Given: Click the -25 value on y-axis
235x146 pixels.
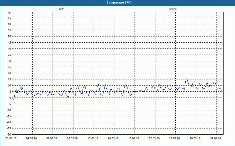Looking at the screenshot, I should point(9,128).
